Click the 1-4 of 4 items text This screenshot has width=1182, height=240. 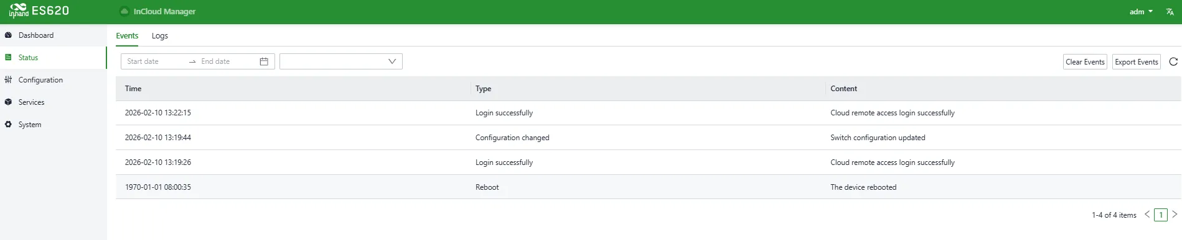point(1114,215)
